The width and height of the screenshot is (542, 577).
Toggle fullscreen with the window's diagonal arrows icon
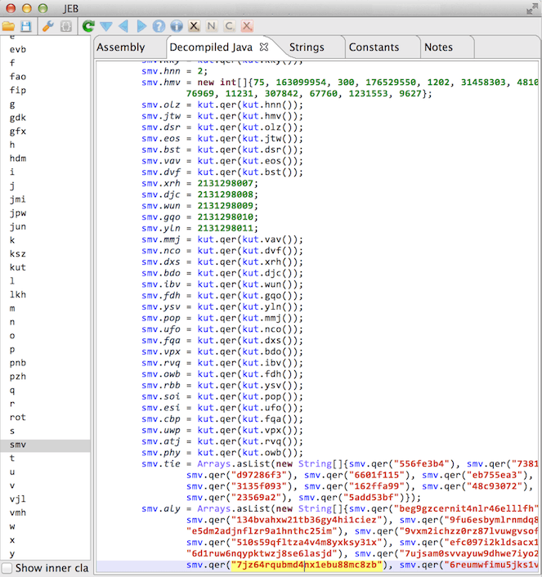click(532, 8)
